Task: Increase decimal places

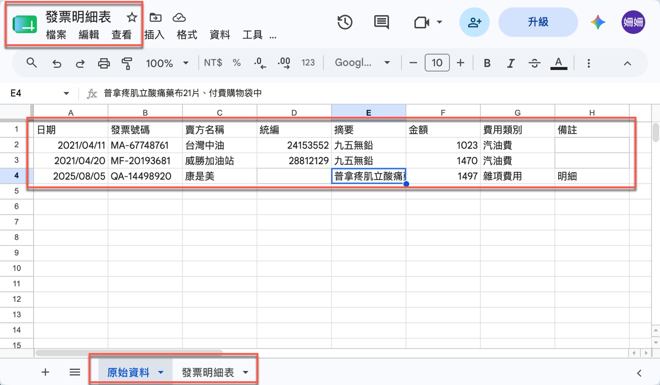Action: point(284,63)
